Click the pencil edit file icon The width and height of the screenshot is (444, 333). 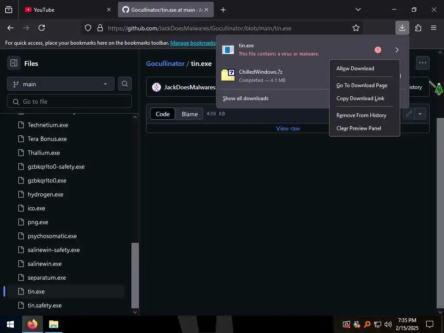coord(408,114)
